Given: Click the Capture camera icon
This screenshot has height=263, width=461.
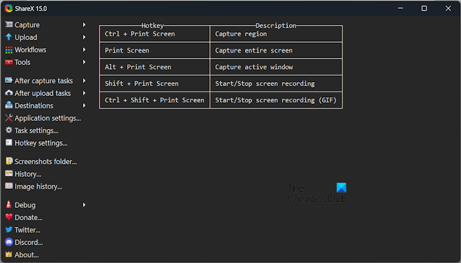Looking at the screenshot, I should tap(9, 25).
